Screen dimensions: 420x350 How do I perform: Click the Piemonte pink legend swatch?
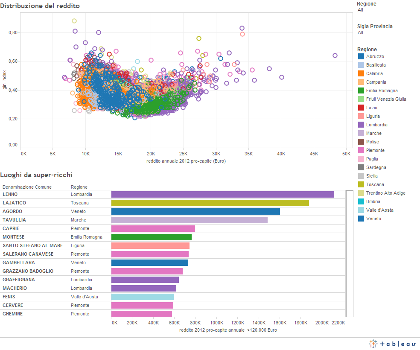pyautogui.click(x=361, y=150)
